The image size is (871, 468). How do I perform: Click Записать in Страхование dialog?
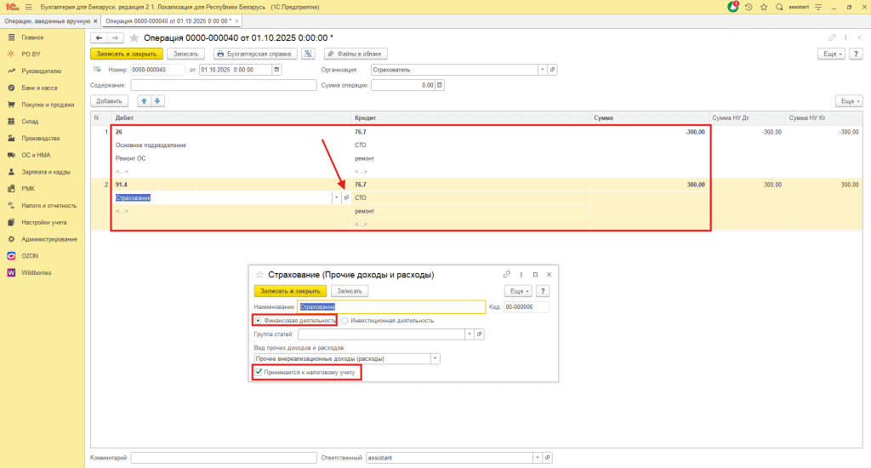click(350, 291)
